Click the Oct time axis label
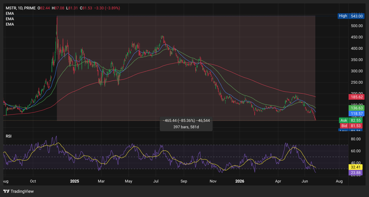 (33, 181)
